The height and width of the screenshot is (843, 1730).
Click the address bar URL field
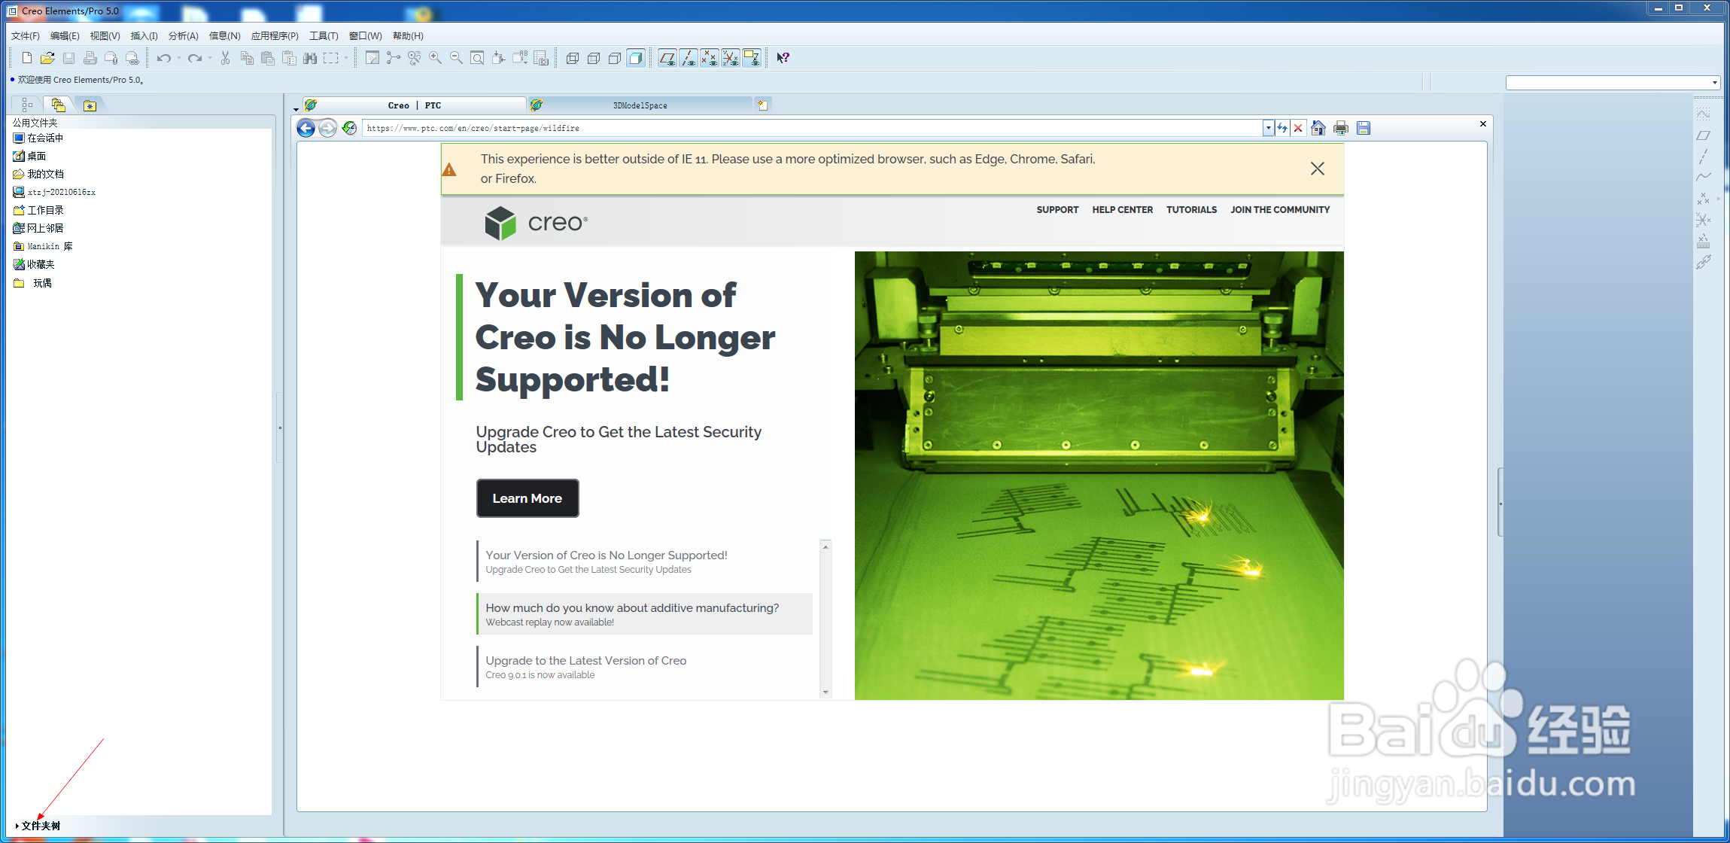tap(813, 128)
